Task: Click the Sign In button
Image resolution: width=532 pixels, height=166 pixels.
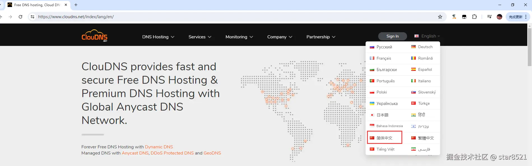Action: pos(392,36)
